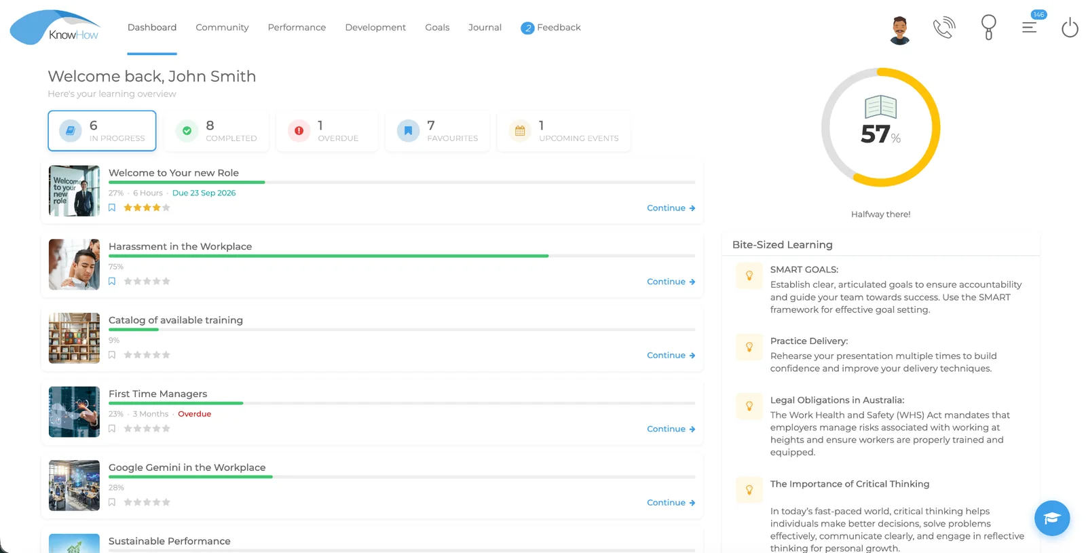Click the 'Practice Delivery:' heading
The image size is (1086, 553).
[x=809, y=341]
